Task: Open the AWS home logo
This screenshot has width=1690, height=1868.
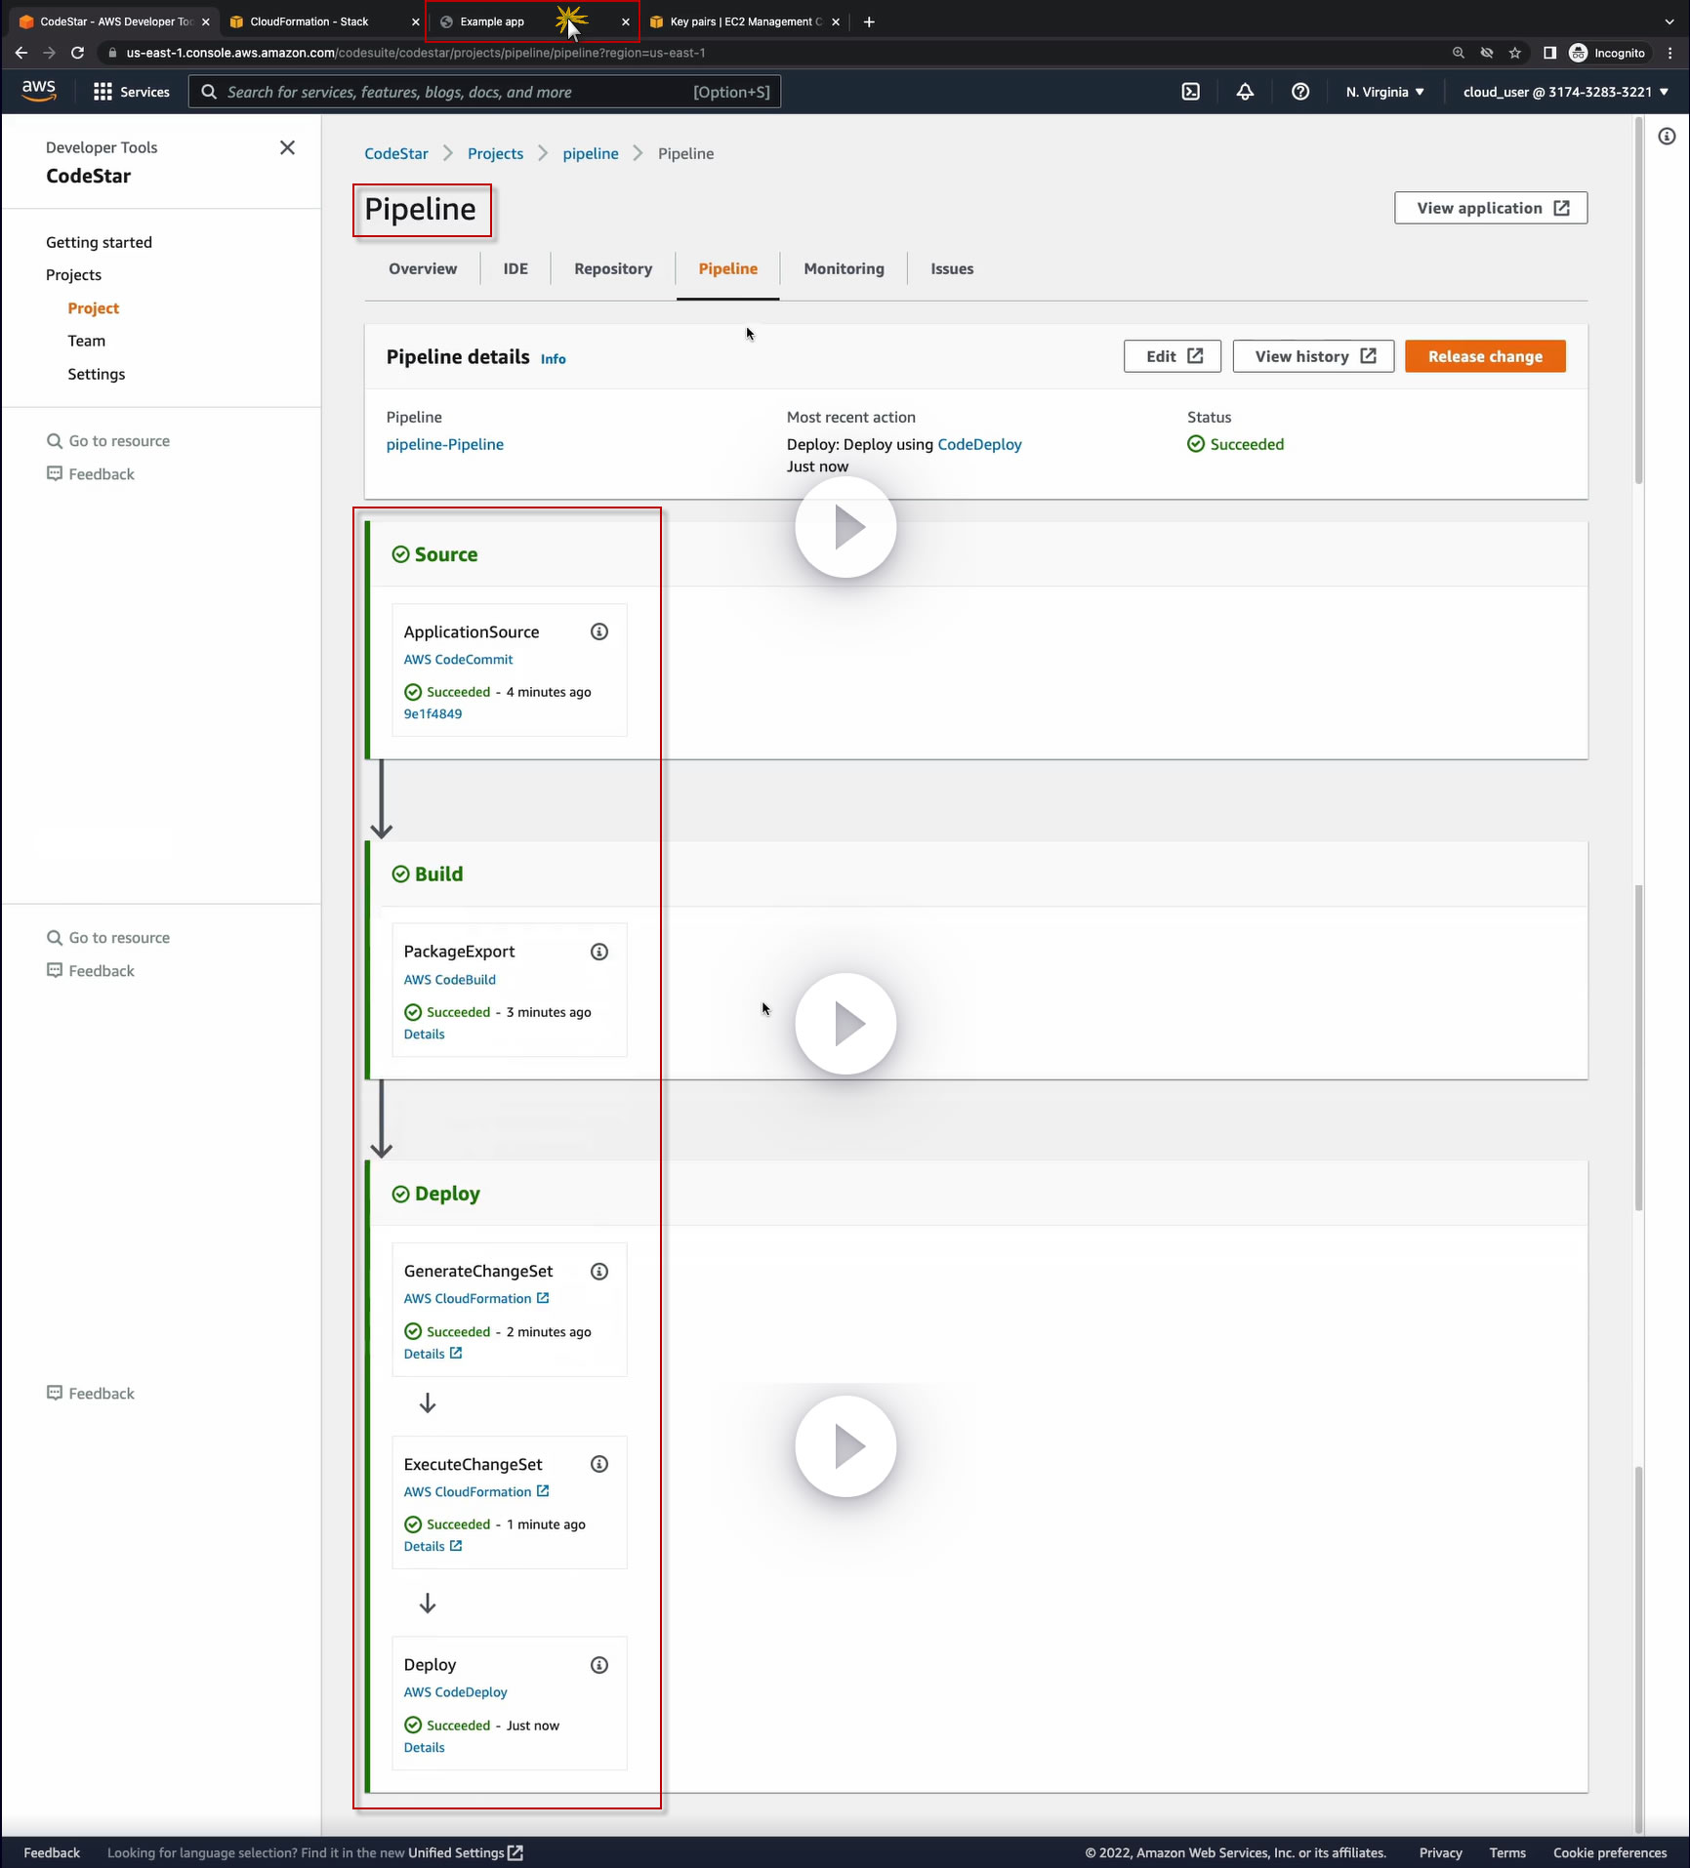Action: (x=39, y=91)
